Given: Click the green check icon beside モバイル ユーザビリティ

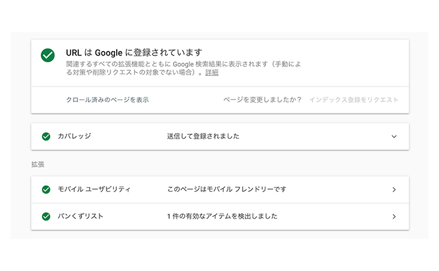Looking at the screenshot, I should (x=46, y=190).
